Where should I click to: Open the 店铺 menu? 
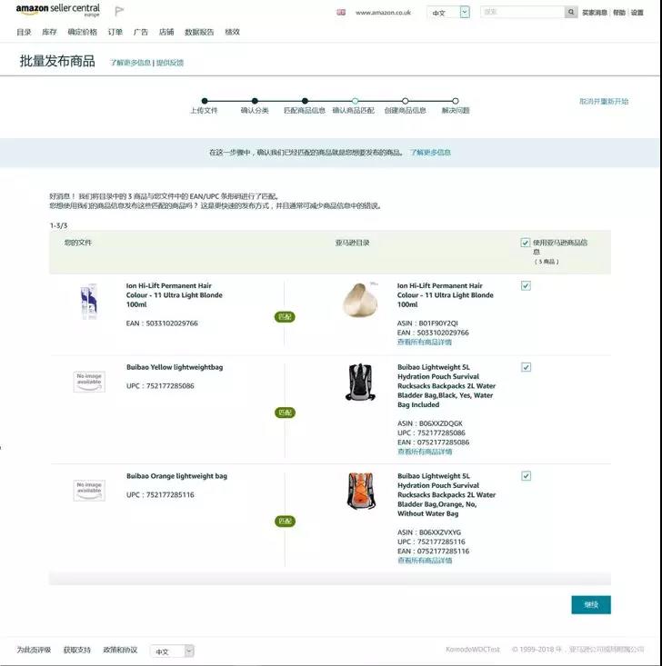coord(166,32)
